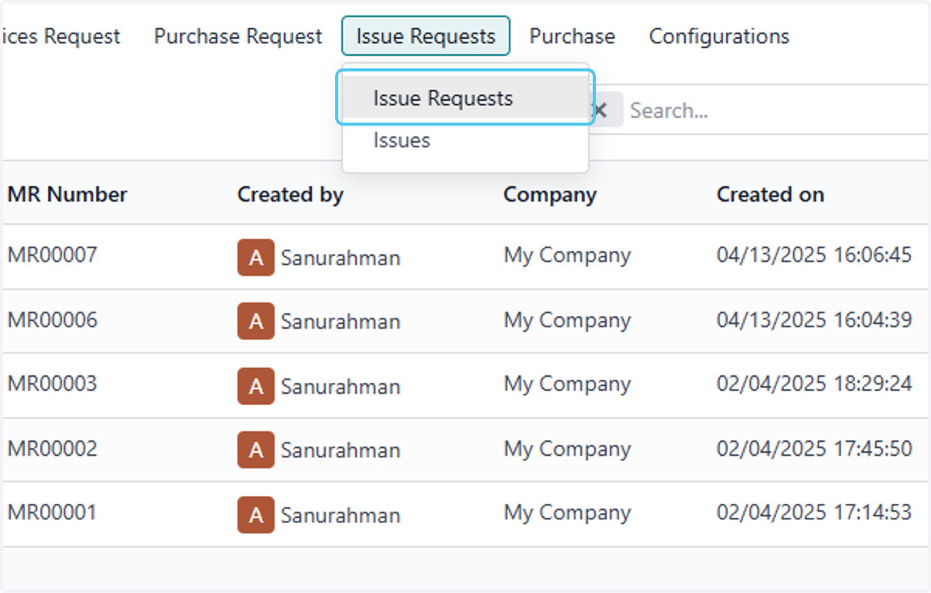Screen dimensions: 931x593
Task: Sort by the Created by column header
Action: pos(290,194)
